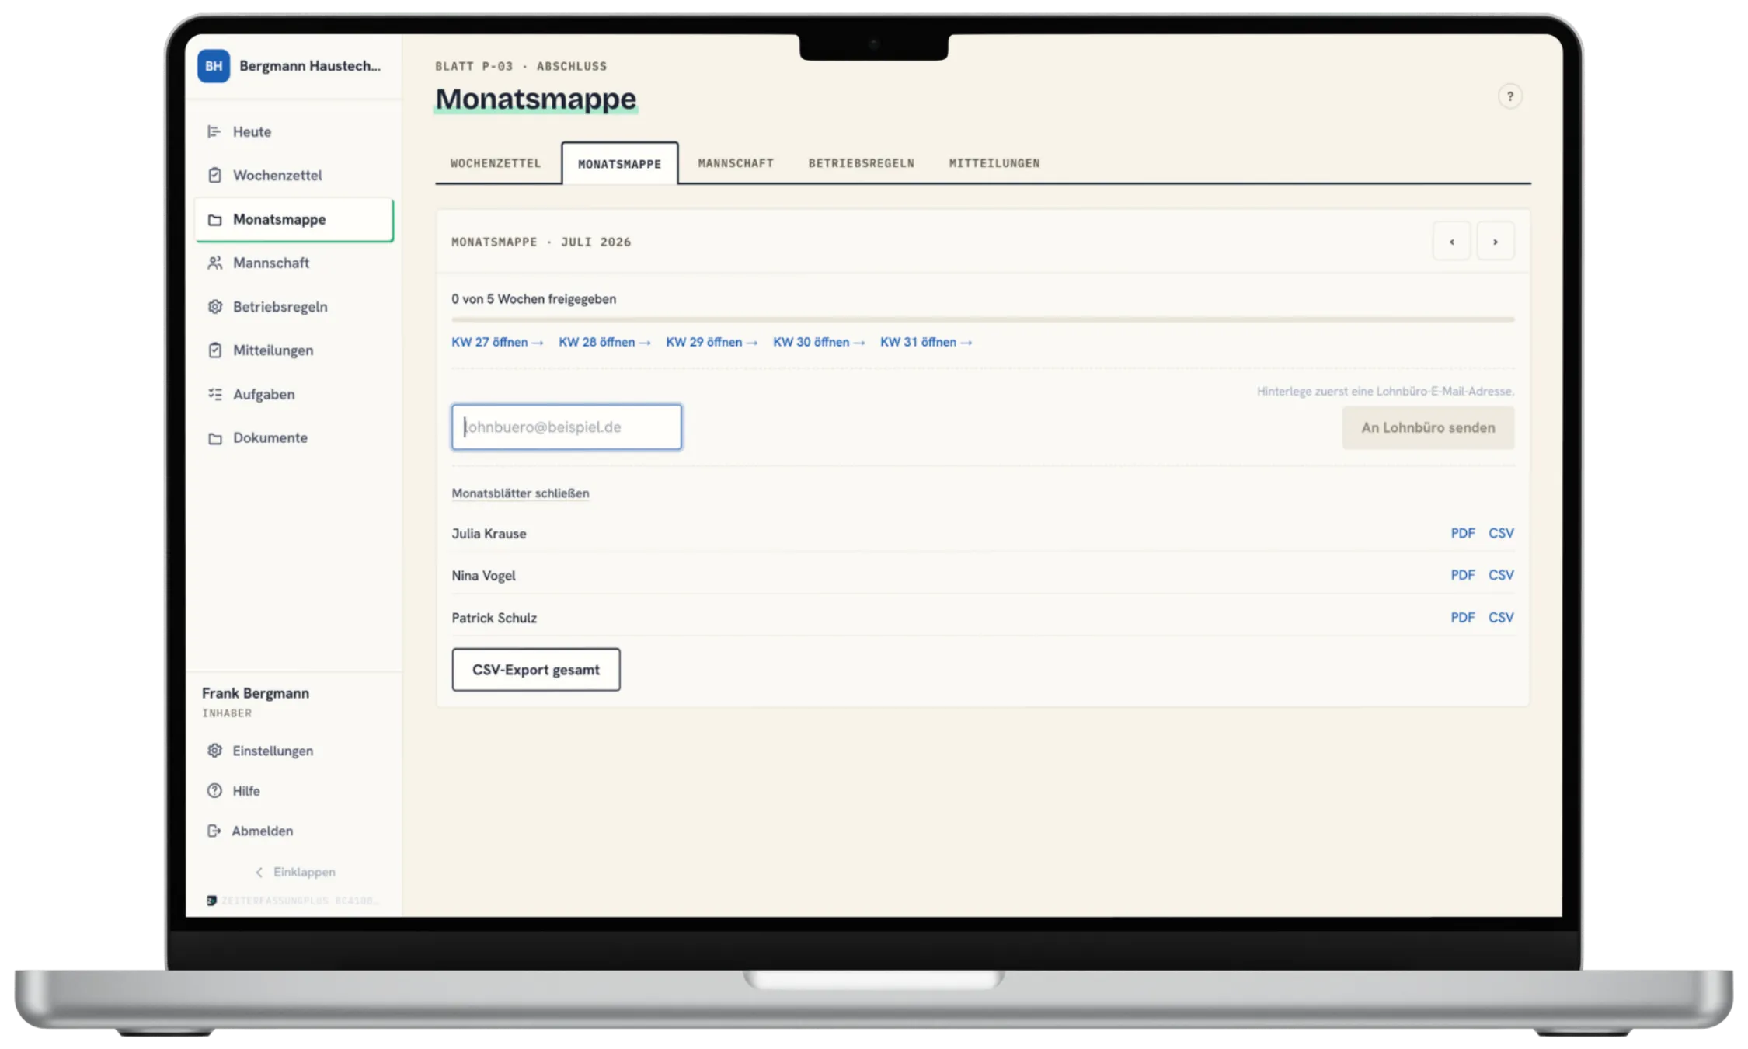Open the Betriebsregeln gear icon in sidebar
This screenshot has height=1049, width=1748.
click(214, 306)
